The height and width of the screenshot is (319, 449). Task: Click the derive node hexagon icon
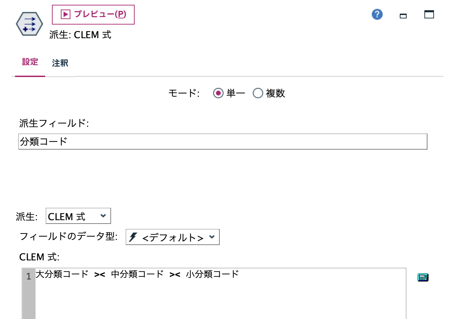pos(29,24)
